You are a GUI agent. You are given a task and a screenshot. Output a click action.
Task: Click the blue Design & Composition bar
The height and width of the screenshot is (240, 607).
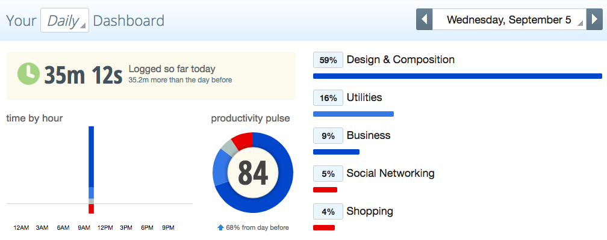(x=458, y=76)
